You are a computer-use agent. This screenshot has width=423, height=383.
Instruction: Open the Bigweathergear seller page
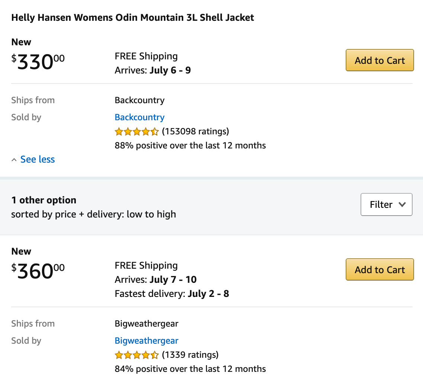coord(146,341)
